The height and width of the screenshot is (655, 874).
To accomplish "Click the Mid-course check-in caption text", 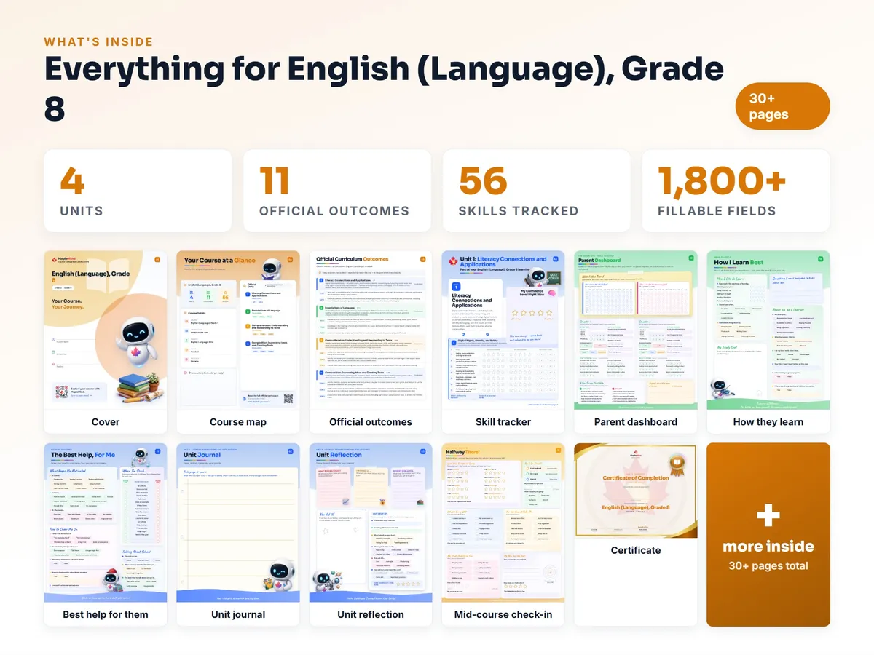I will (503, 614).
